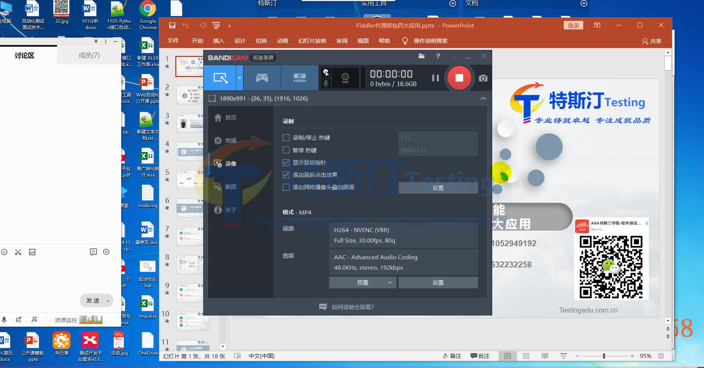Screen dimensions: 704x368
Task: Uncheck 添加鼠标点击效果 option
Action: 286,175
